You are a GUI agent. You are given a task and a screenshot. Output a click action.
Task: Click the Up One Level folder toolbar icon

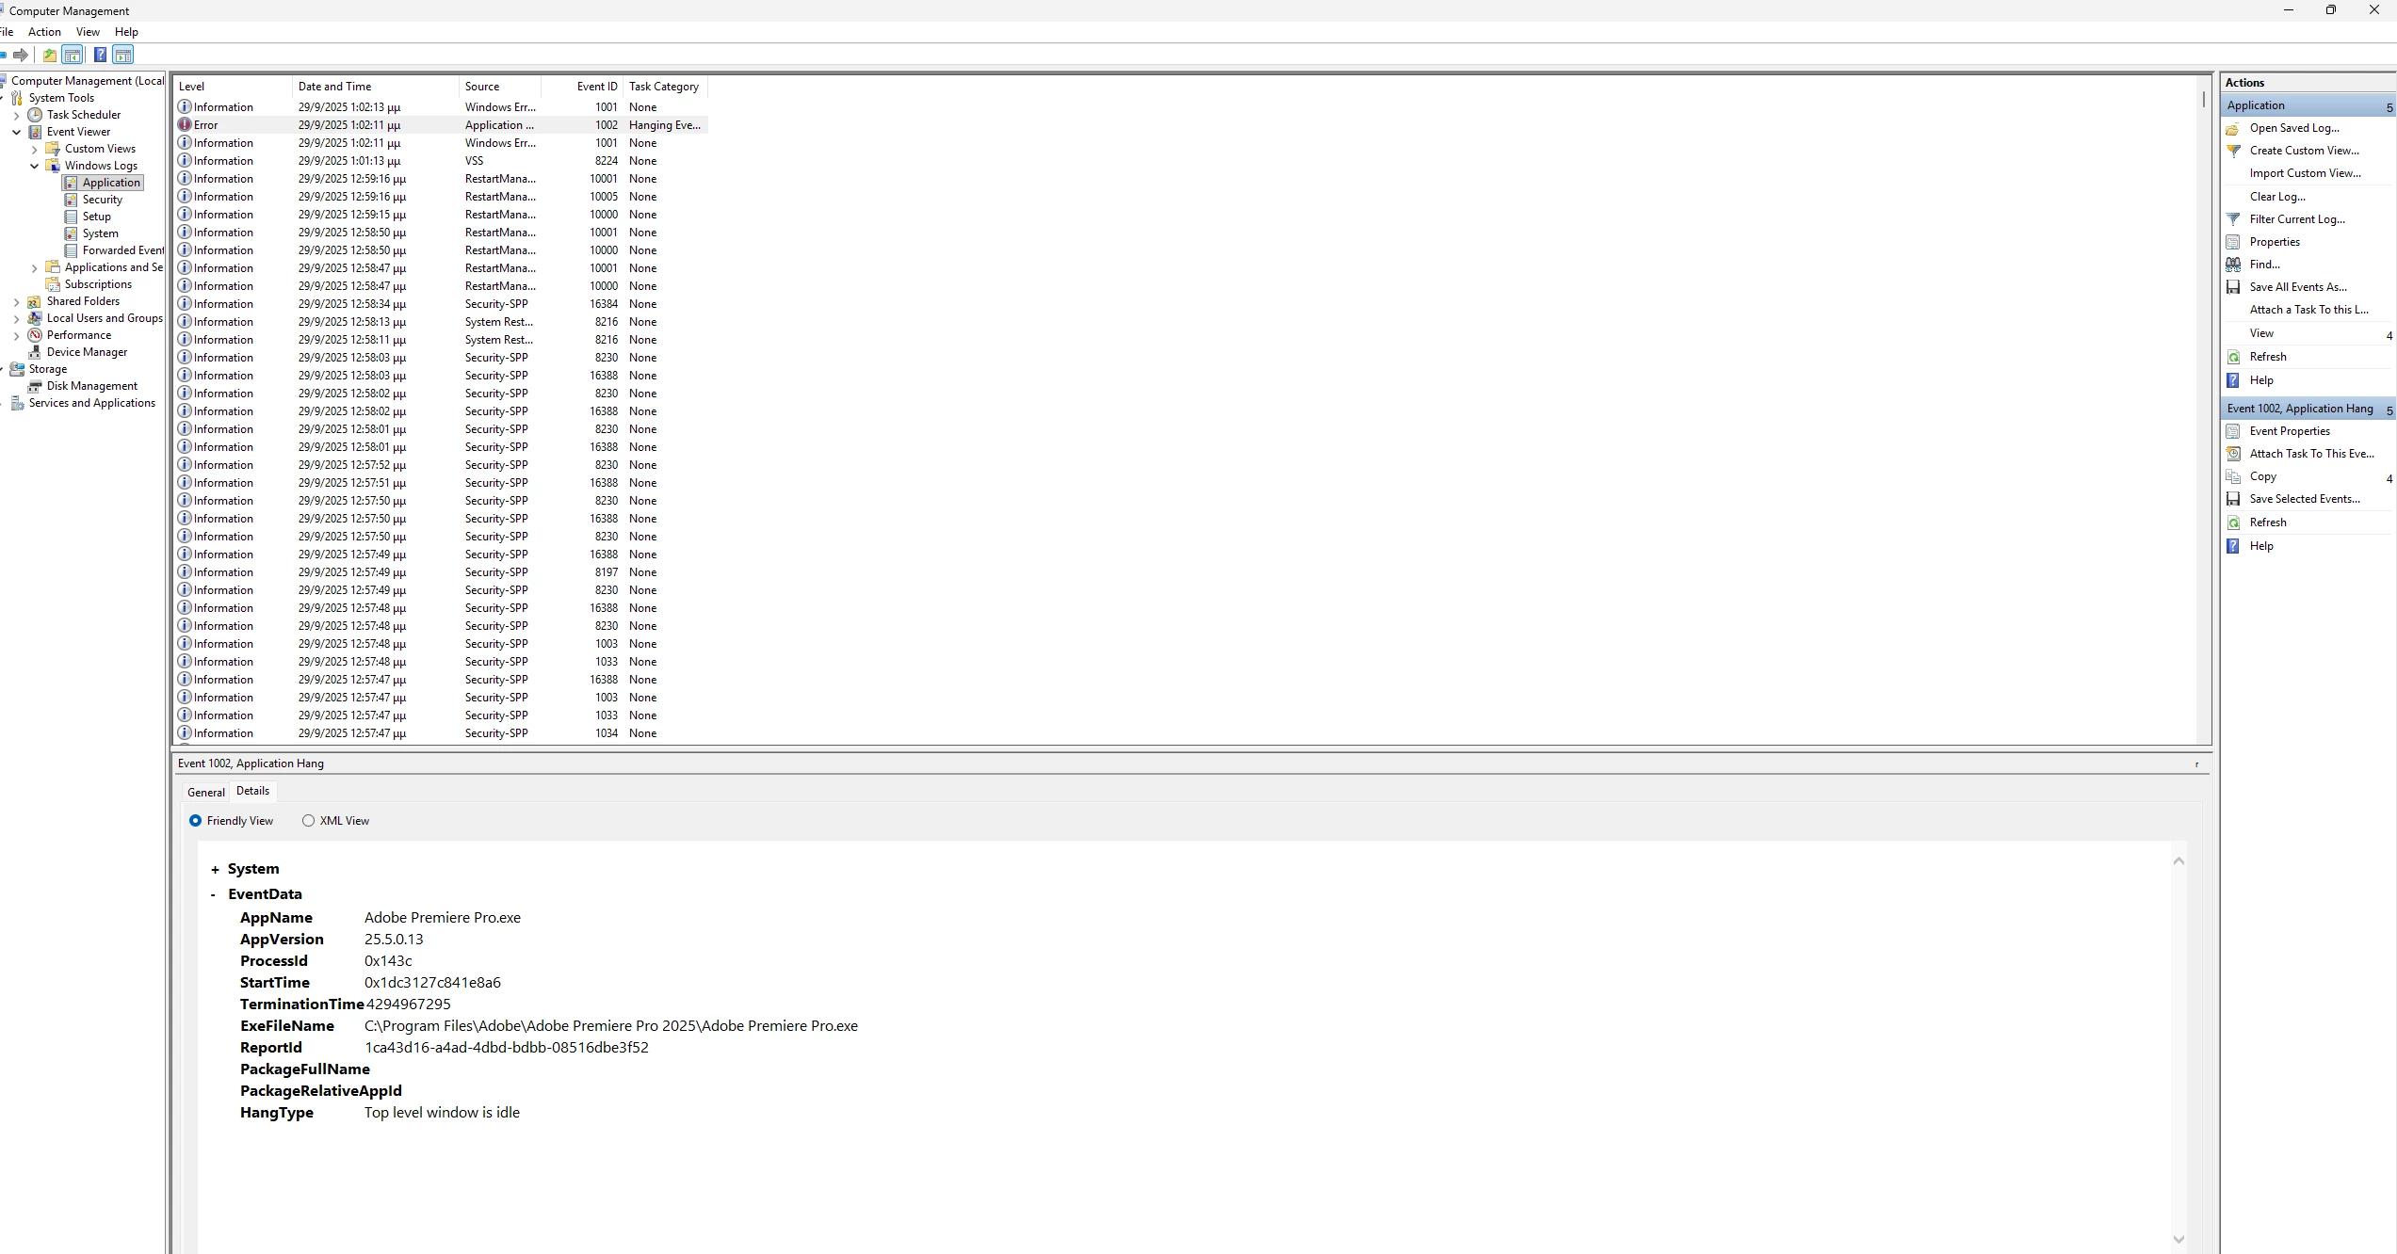coord(50,55)
